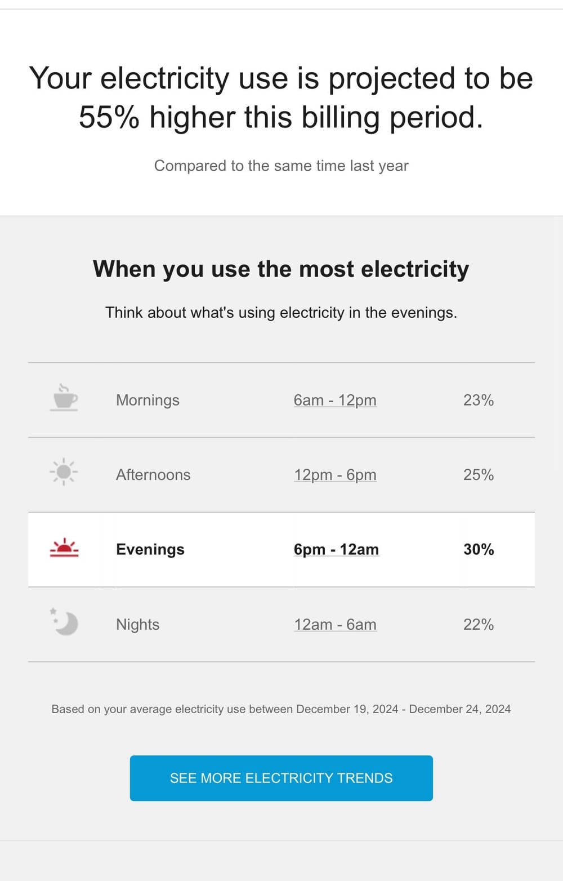This screenshot has height=881, width=563.
Task: Click the 'When you use the most electricity' heading
Action: coord(281,269)
